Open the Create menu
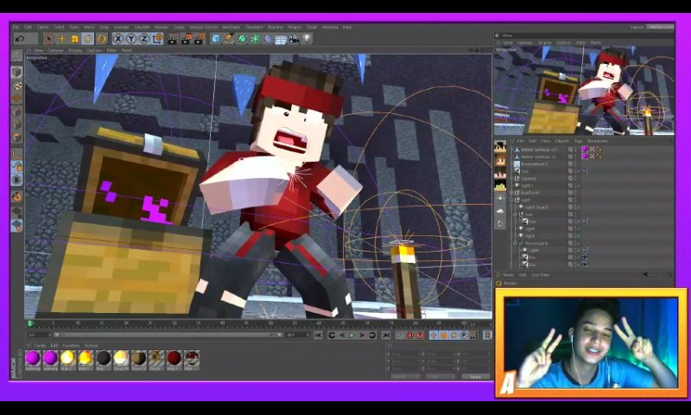 [42, 28]
